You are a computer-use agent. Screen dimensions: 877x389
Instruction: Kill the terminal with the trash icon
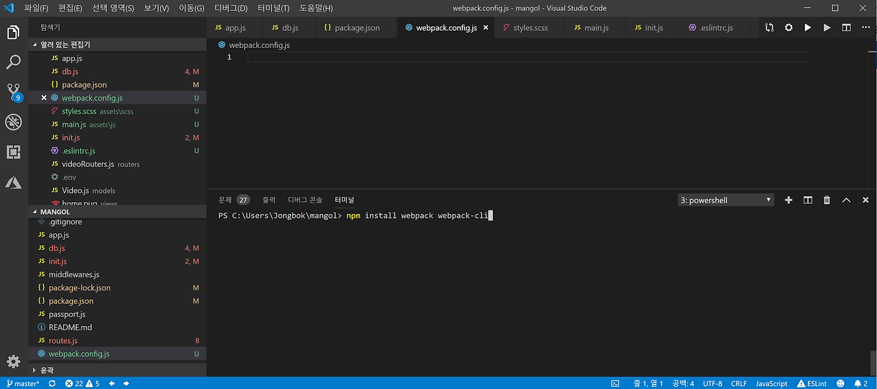coord(827,200)
